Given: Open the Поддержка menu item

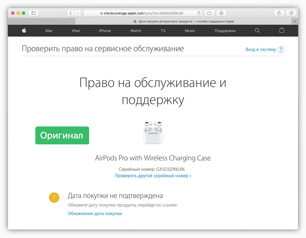Looking at the screenshot, I should pos(225,31).
